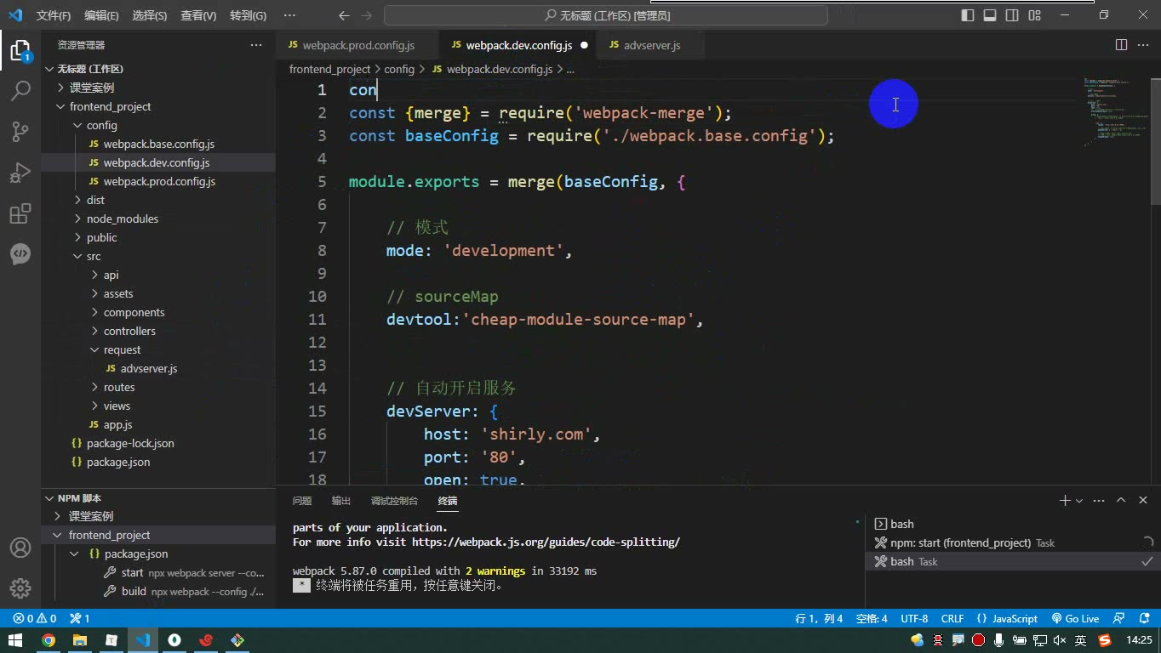
Task: Open Run and Debug view
Action: coord(20,173)
